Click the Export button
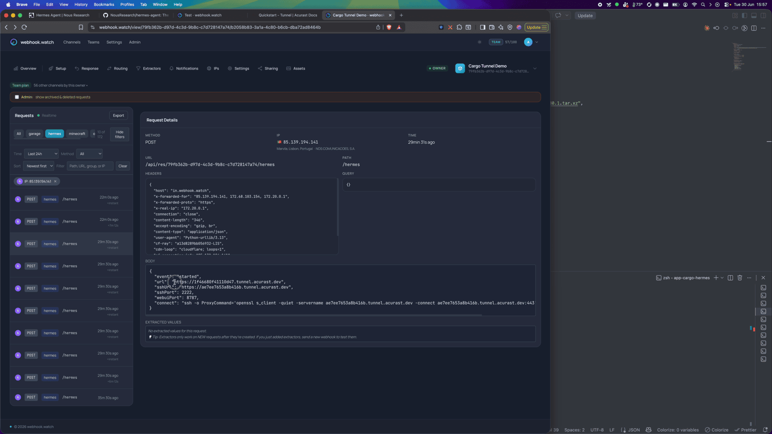Screen dimensions: 772x434 [x=118, y=115]
